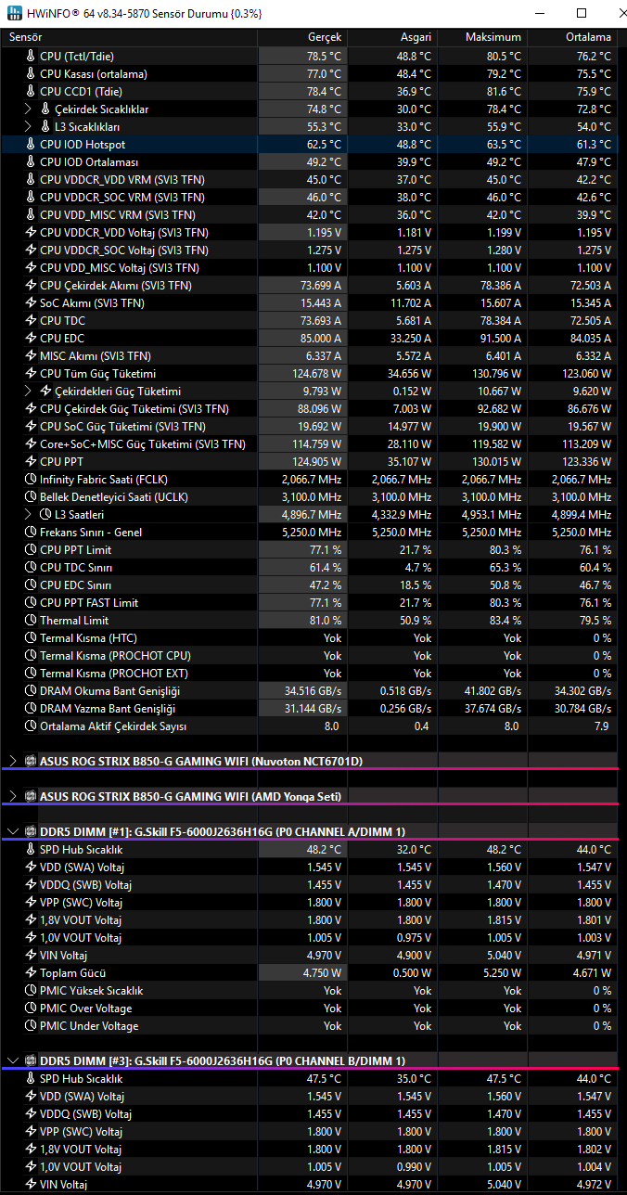627x1195 pixels.
Task: Click circle icon beside Thermal Limit
Action: tap(31, 620)
